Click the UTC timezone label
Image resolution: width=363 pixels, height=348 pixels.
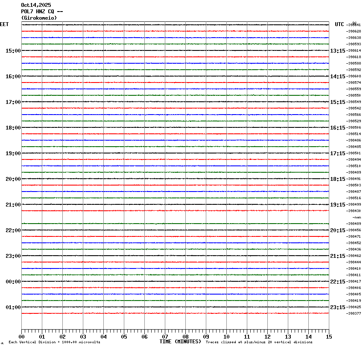tap(340, 24)
